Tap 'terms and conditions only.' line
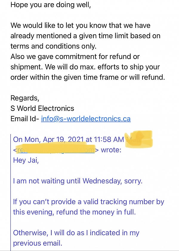 [x=53, y=47]
